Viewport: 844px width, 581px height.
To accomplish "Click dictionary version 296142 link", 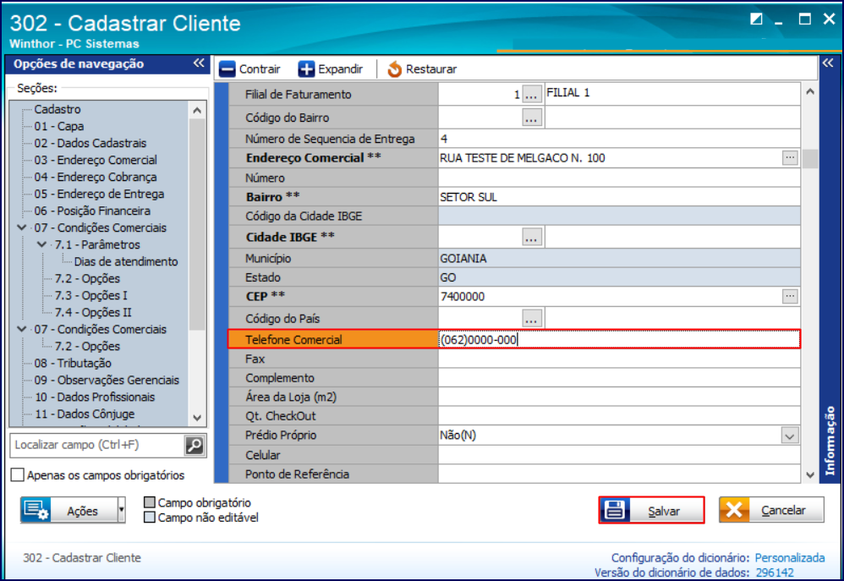I will pyautogui.click(x=775, y=573).
